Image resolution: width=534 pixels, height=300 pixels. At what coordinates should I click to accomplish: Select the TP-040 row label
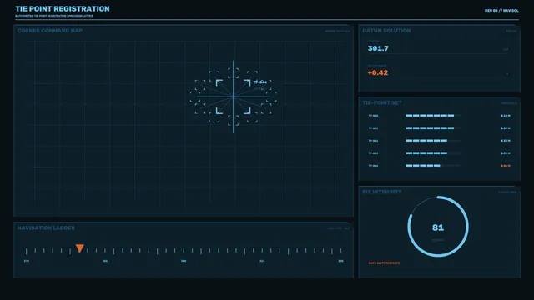[x=373, y=116]
